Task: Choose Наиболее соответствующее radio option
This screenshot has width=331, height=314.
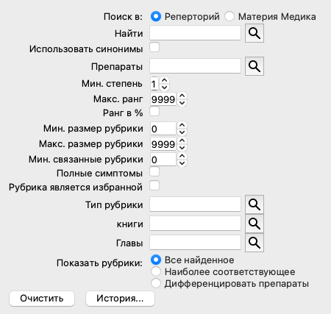Action: point(156,271)
